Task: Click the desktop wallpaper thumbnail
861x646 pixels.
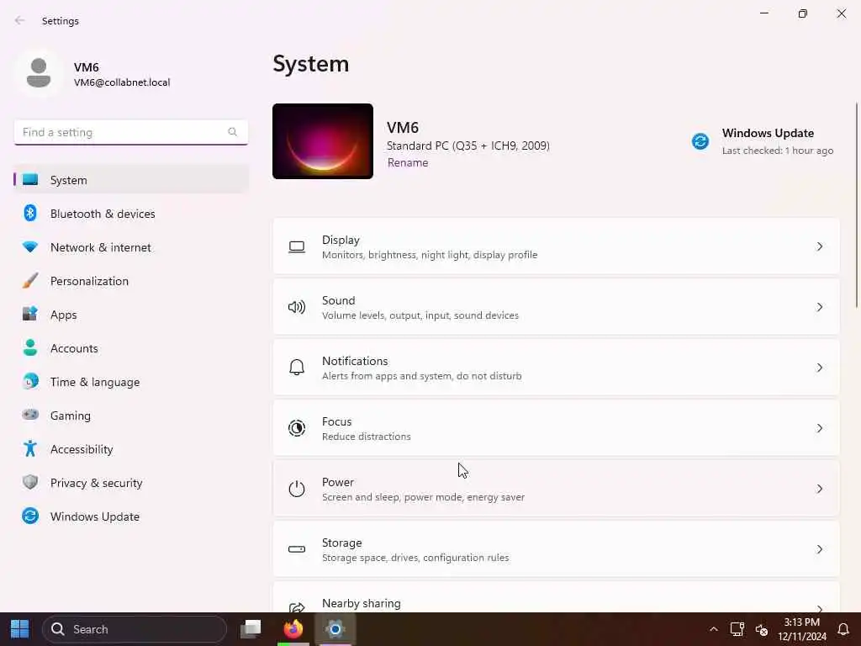Action: coord(323,141)
